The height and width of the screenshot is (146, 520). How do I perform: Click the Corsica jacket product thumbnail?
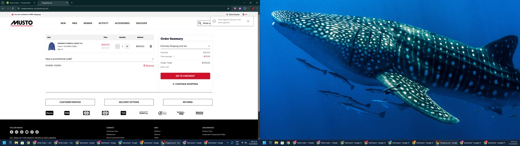click(x=52, y=46)
